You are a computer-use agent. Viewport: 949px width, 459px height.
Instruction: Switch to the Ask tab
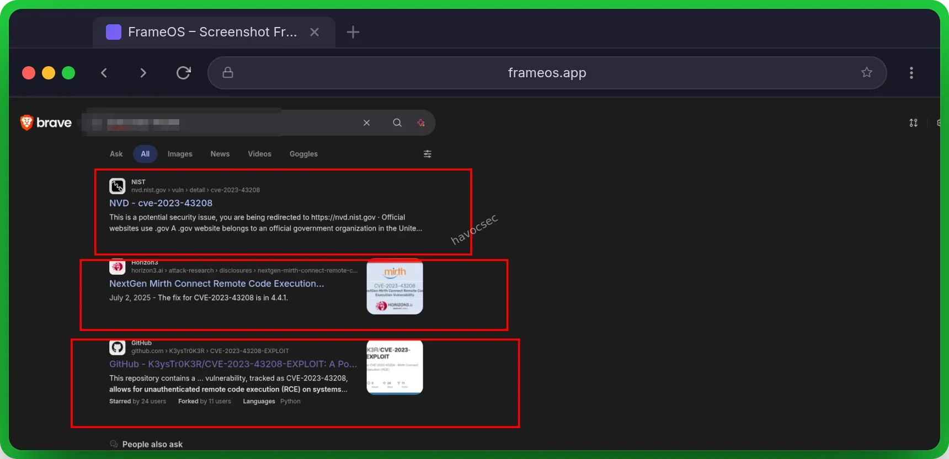tap(116, 154)
